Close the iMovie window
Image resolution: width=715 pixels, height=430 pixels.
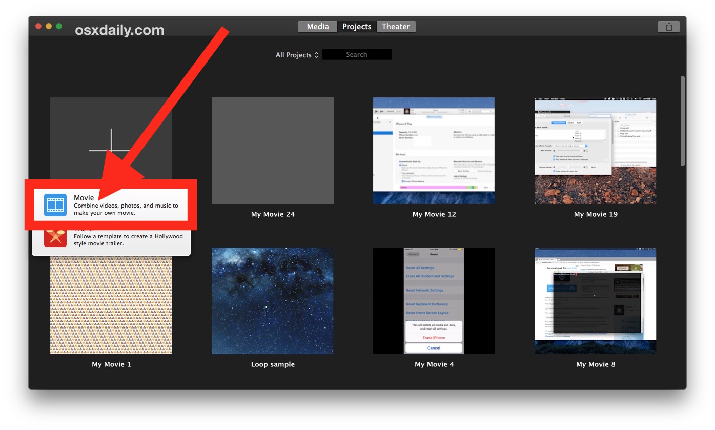point(38,26)
